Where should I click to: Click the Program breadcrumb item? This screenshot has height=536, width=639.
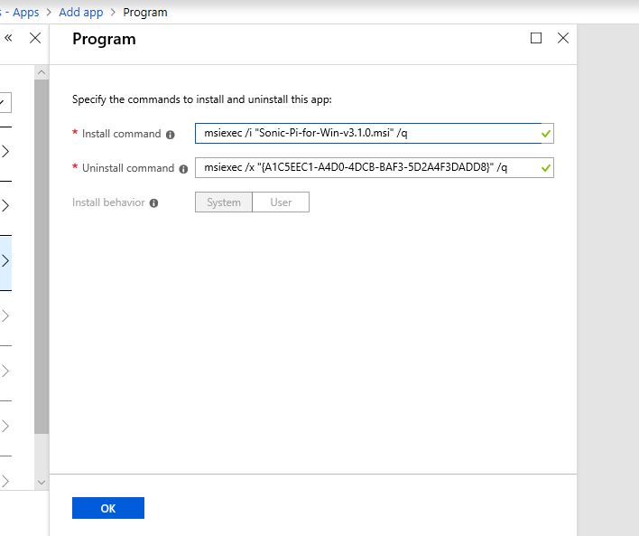(x=144, y=13)
